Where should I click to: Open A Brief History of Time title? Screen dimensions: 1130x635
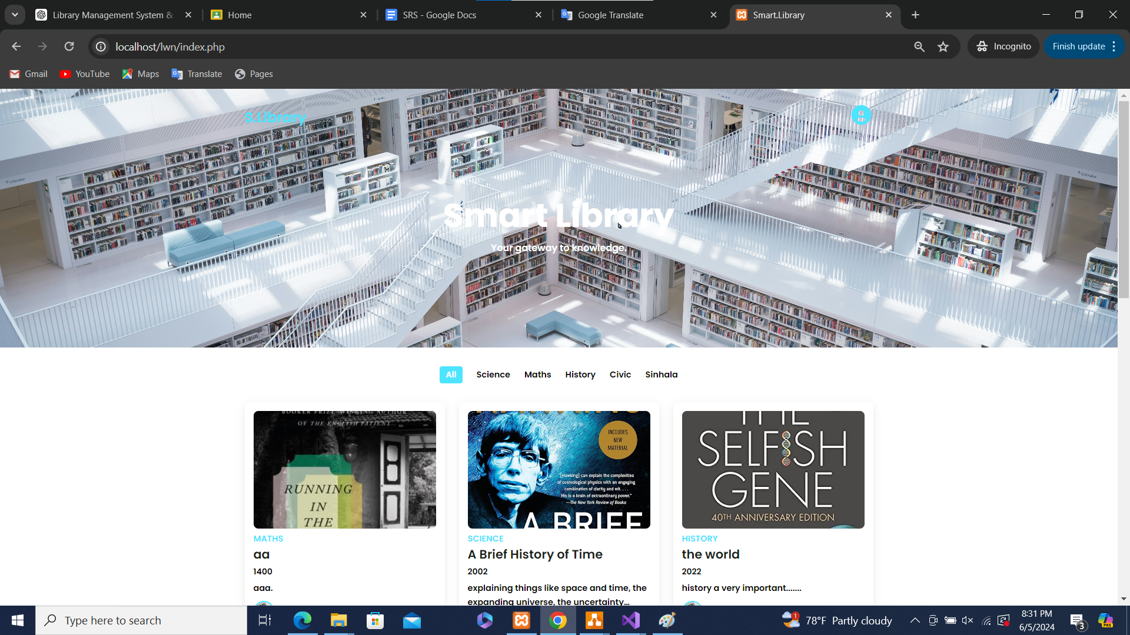pyautogui.click(x=534, y=554)
